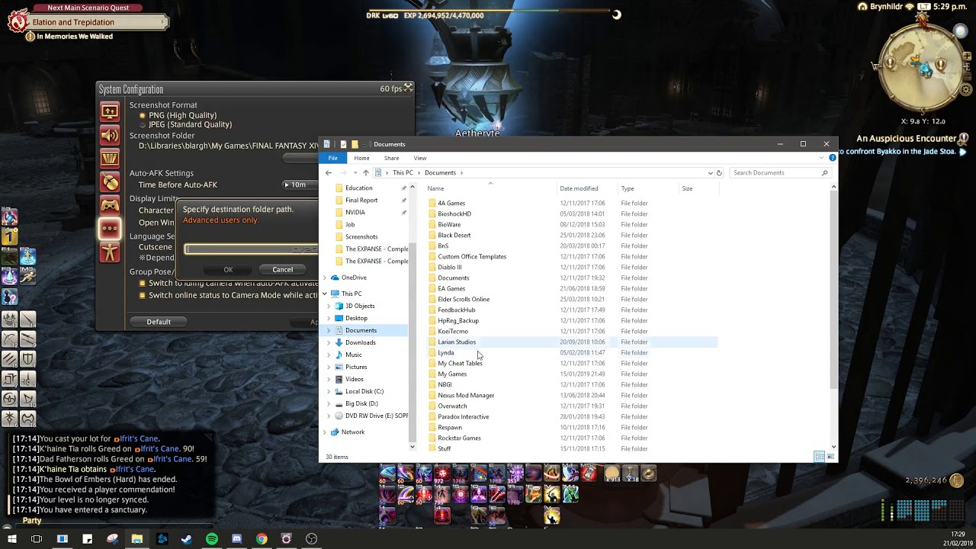
Task: Open Discord from the taskbar
Action: click(236, 539)
